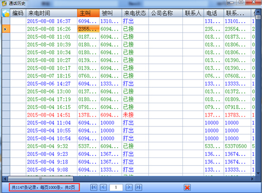Click the 电话 column header
262x193 pixels.
tap(213, 13)
